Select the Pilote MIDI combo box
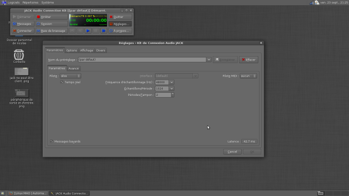 pos(248,76)
